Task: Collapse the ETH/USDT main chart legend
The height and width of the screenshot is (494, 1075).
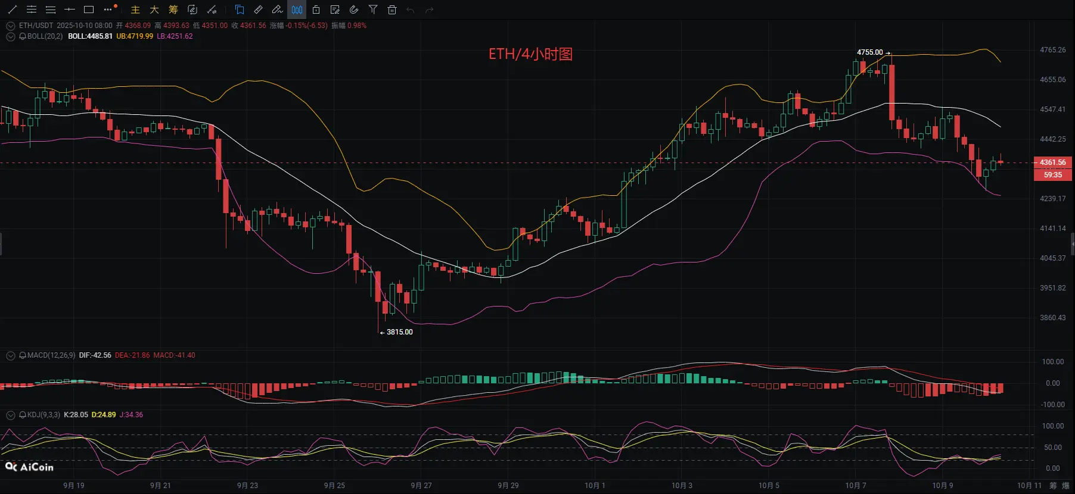Action: tap(10, 26)
